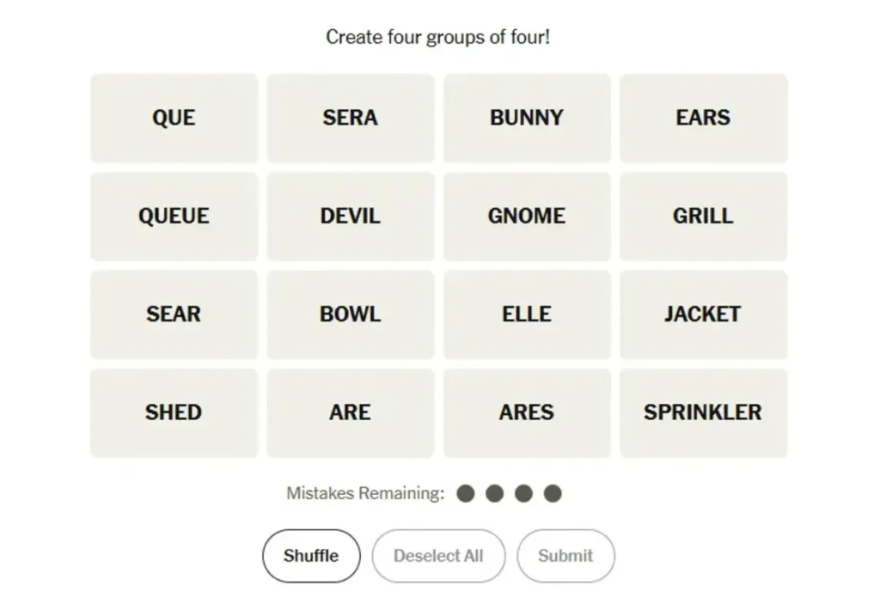Choose the EARS tile
The image size is (880, 604).
point(703,118)
